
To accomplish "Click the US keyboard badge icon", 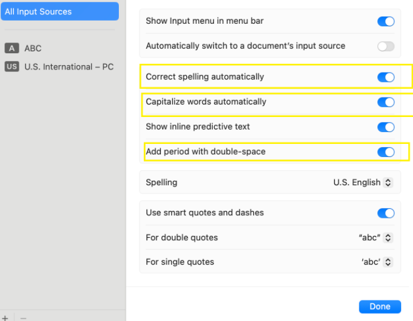I will (12, 66).
